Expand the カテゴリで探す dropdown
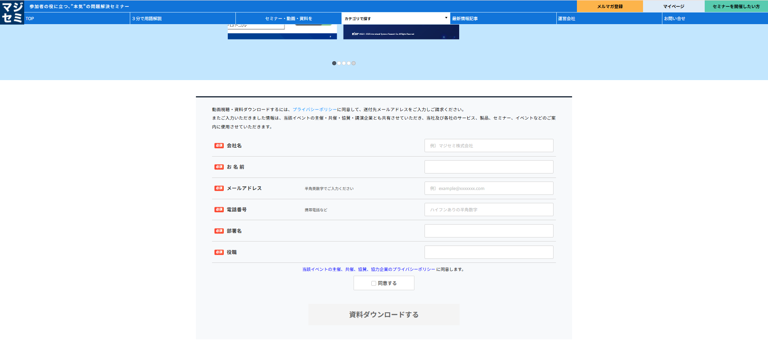 (x=395, y=19)
